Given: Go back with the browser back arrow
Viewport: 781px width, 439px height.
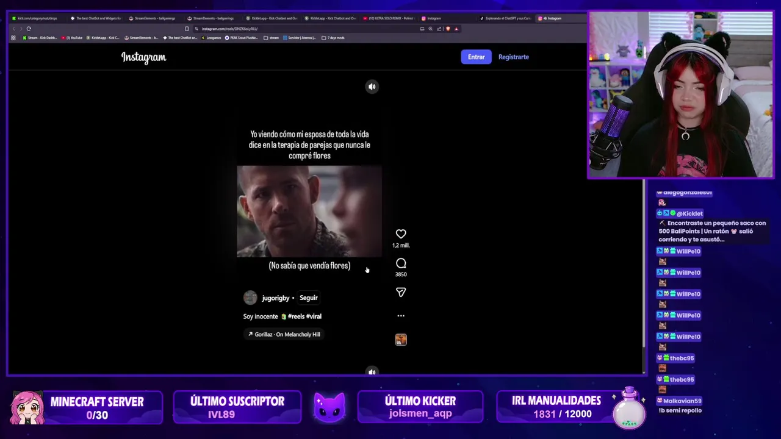Looking at the screenshot, I should (x=13, y=29).
